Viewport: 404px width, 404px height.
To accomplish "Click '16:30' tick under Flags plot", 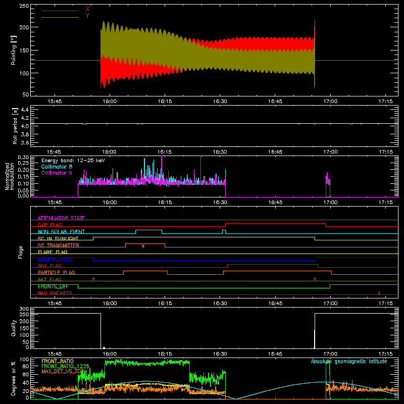I will (x=220, y=304).
